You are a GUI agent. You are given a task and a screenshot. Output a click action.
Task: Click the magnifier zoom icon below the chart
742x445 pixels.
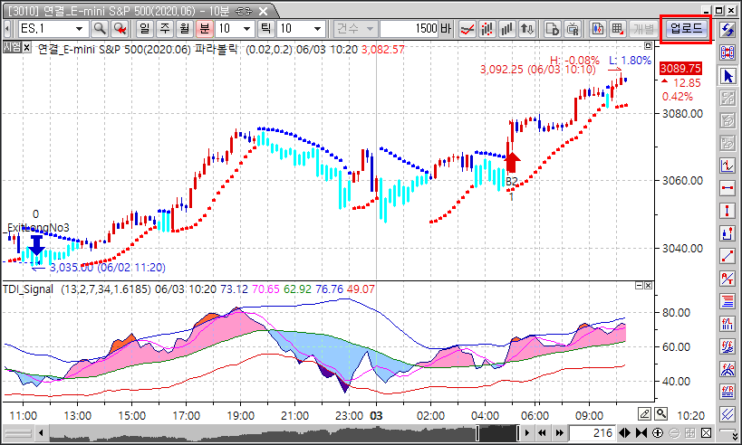tap(661, 413)
